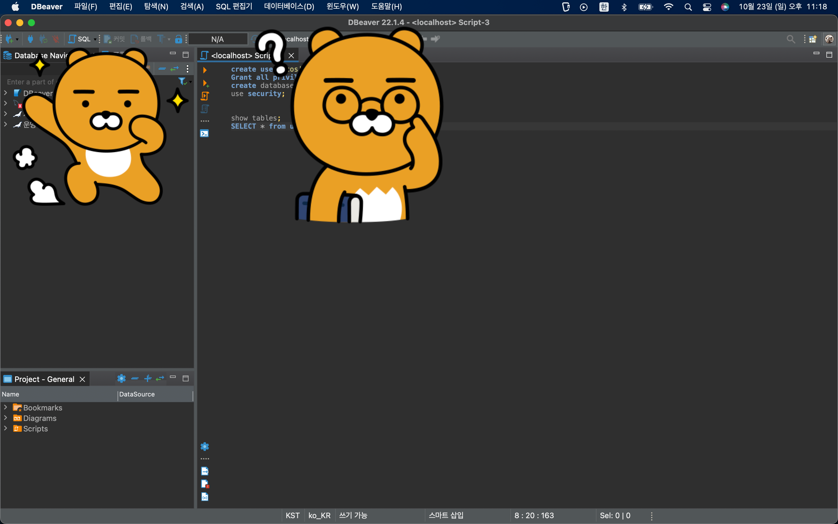
Task: Expand the DBeaver sample database tree node
Action: coord(6,93)
